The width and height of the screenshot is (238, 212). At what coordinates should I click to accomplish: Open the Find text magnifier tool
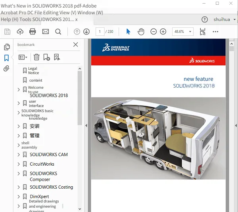[58, 32]
